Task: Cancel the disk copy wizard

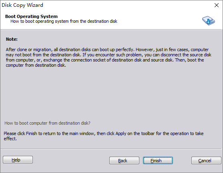Action: 206,161
